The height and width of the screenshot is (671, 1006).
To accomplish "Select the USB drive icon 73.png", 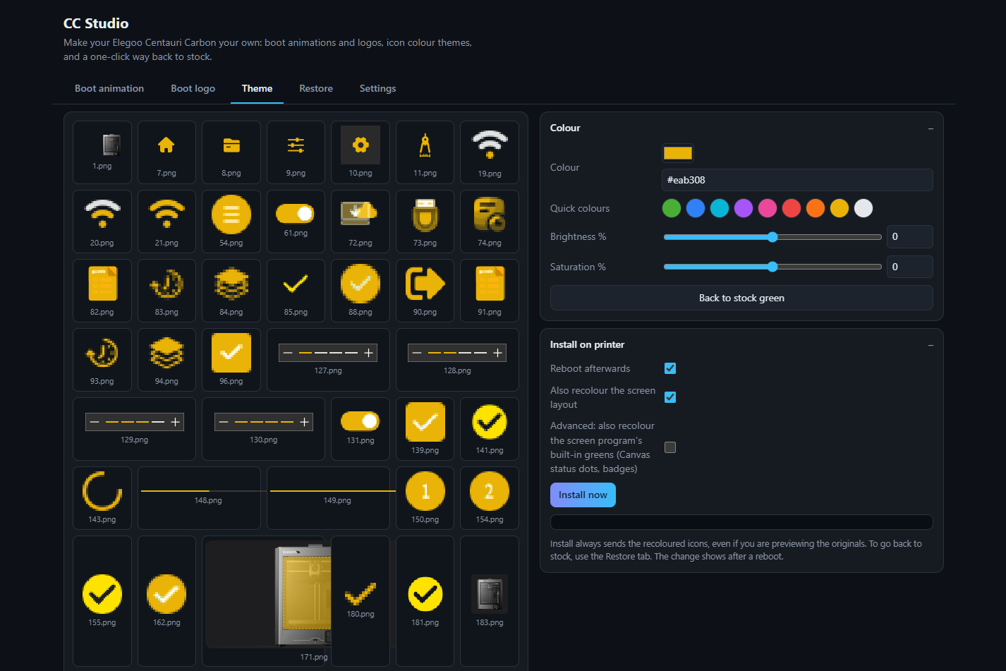I will tap(425, 222).
